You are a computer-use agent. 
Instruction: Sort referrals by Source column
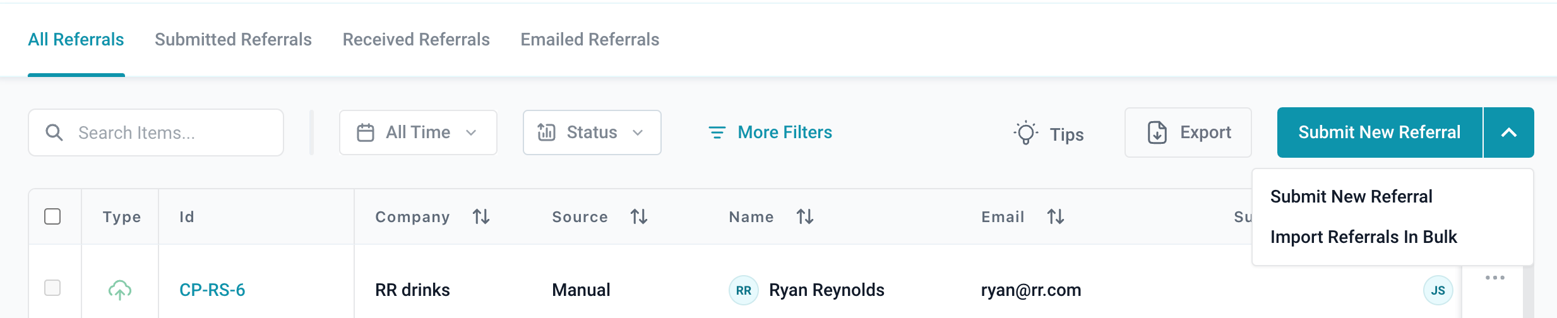[x=639, y=217]
